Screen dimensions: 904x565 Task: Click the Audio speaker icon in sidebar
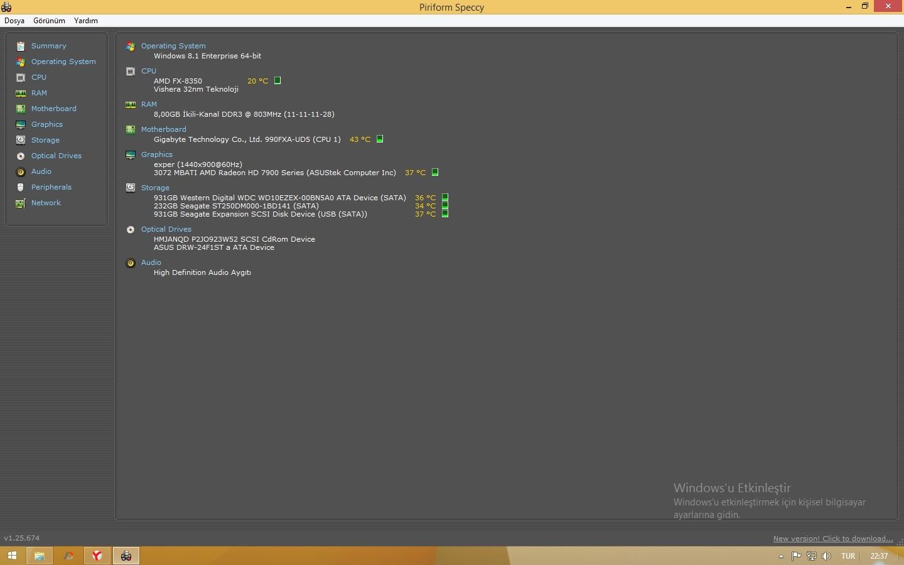click(21, 171)
